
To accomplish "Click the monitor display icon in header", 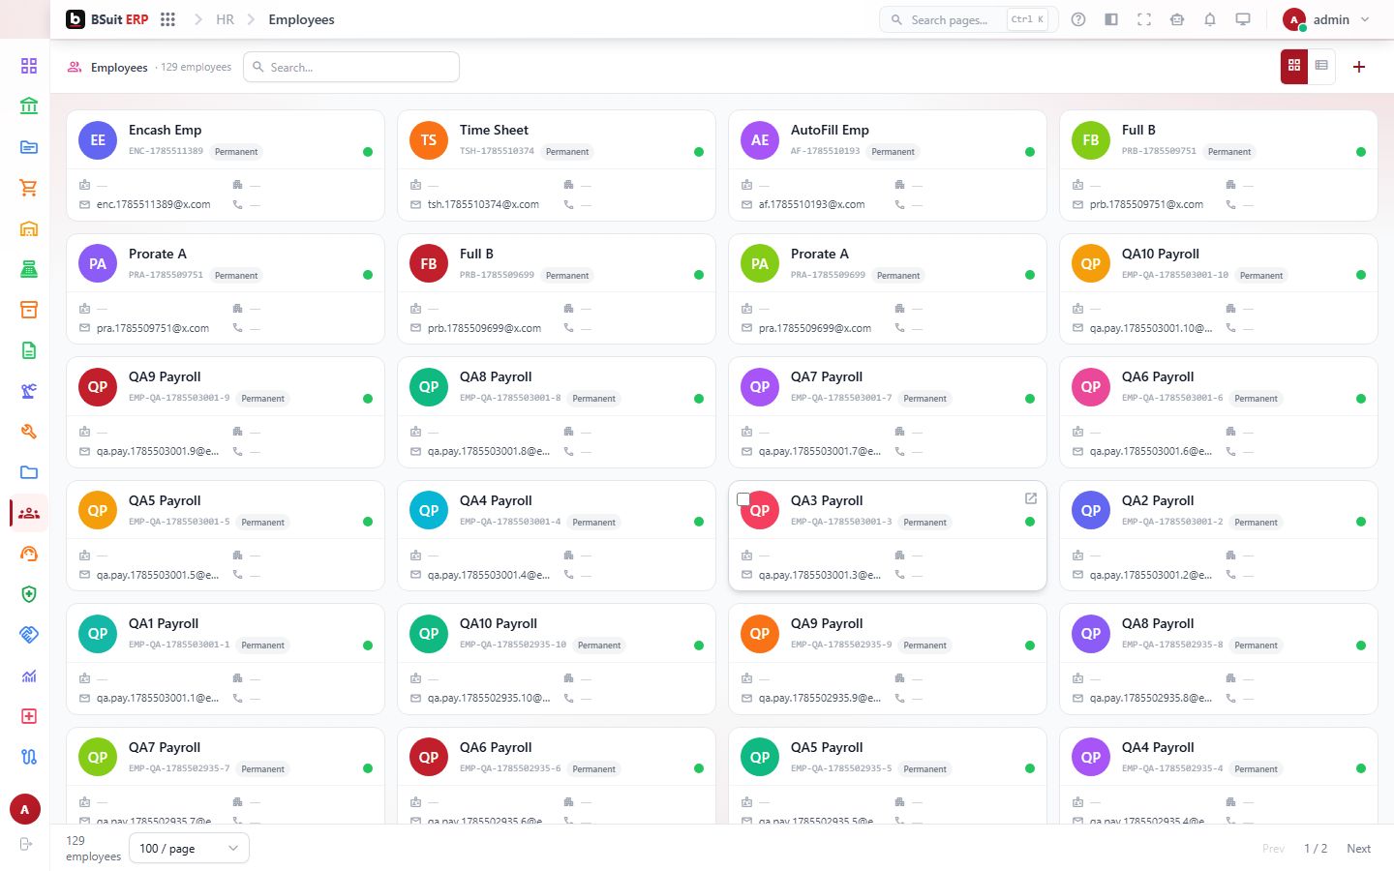I will tap(1243, 19).
